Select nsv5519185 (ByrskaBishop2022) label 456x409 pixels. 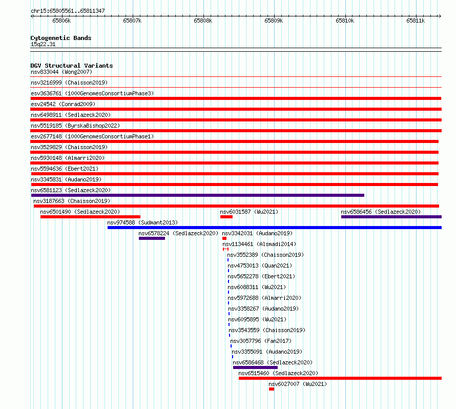click(x=75, y=126)
